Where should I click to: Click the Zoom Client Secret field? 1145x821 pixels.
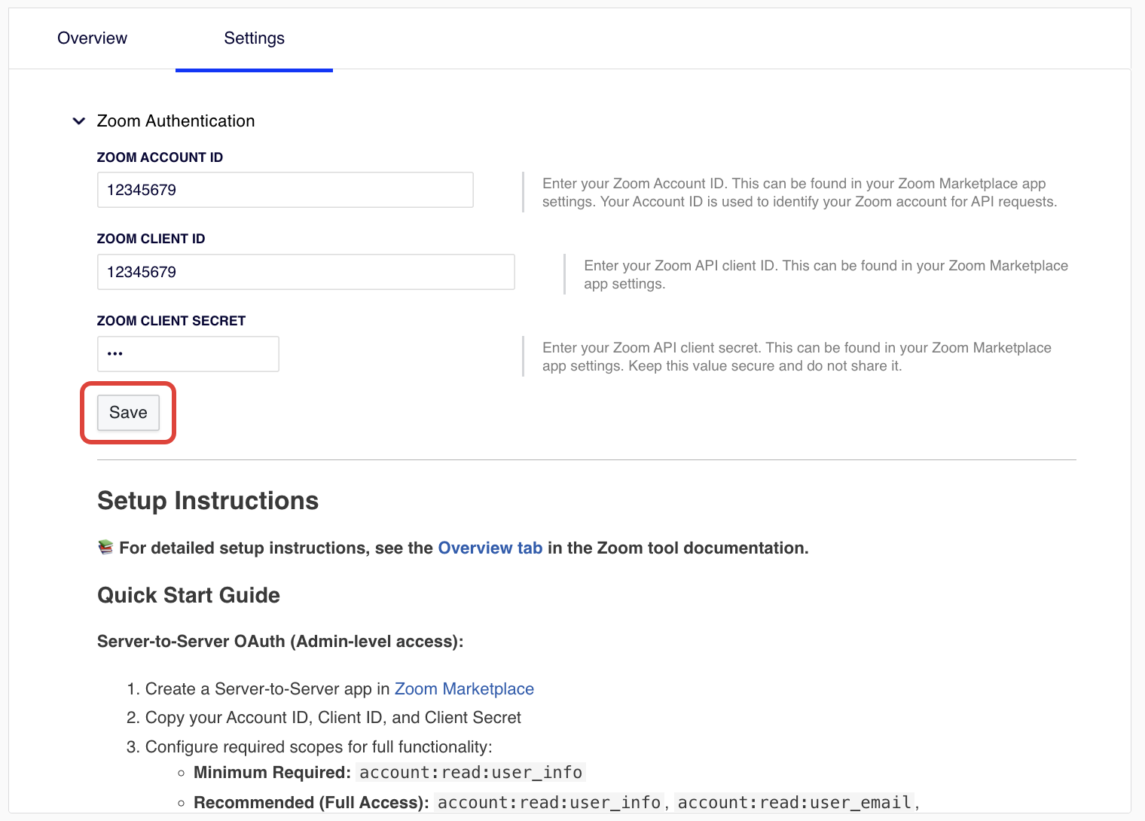[x=188, y=353]
